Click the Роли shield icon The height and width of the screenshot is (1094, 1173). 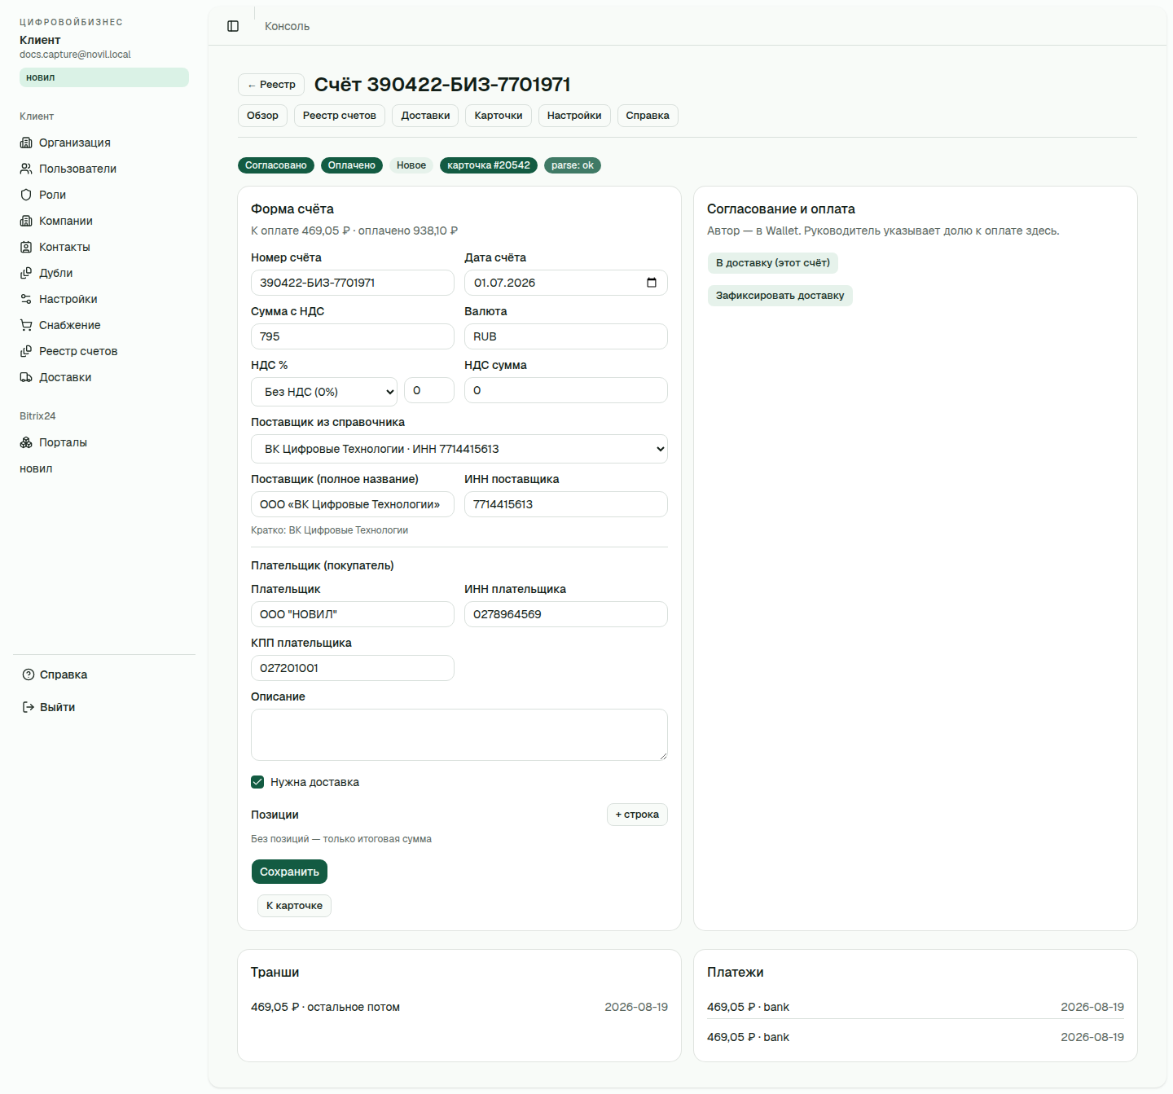tap(26, 195)
